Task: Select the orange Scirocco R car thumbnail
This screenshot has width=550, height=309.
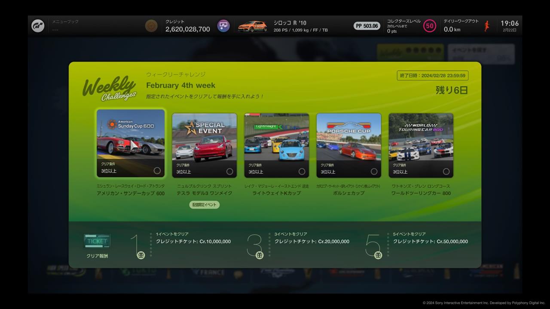Action: tap(252, 26)
